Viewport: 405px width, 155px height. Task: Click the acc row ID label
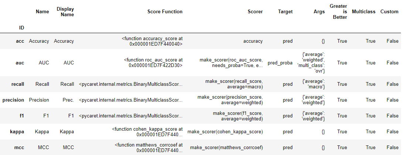pos(20,41)
